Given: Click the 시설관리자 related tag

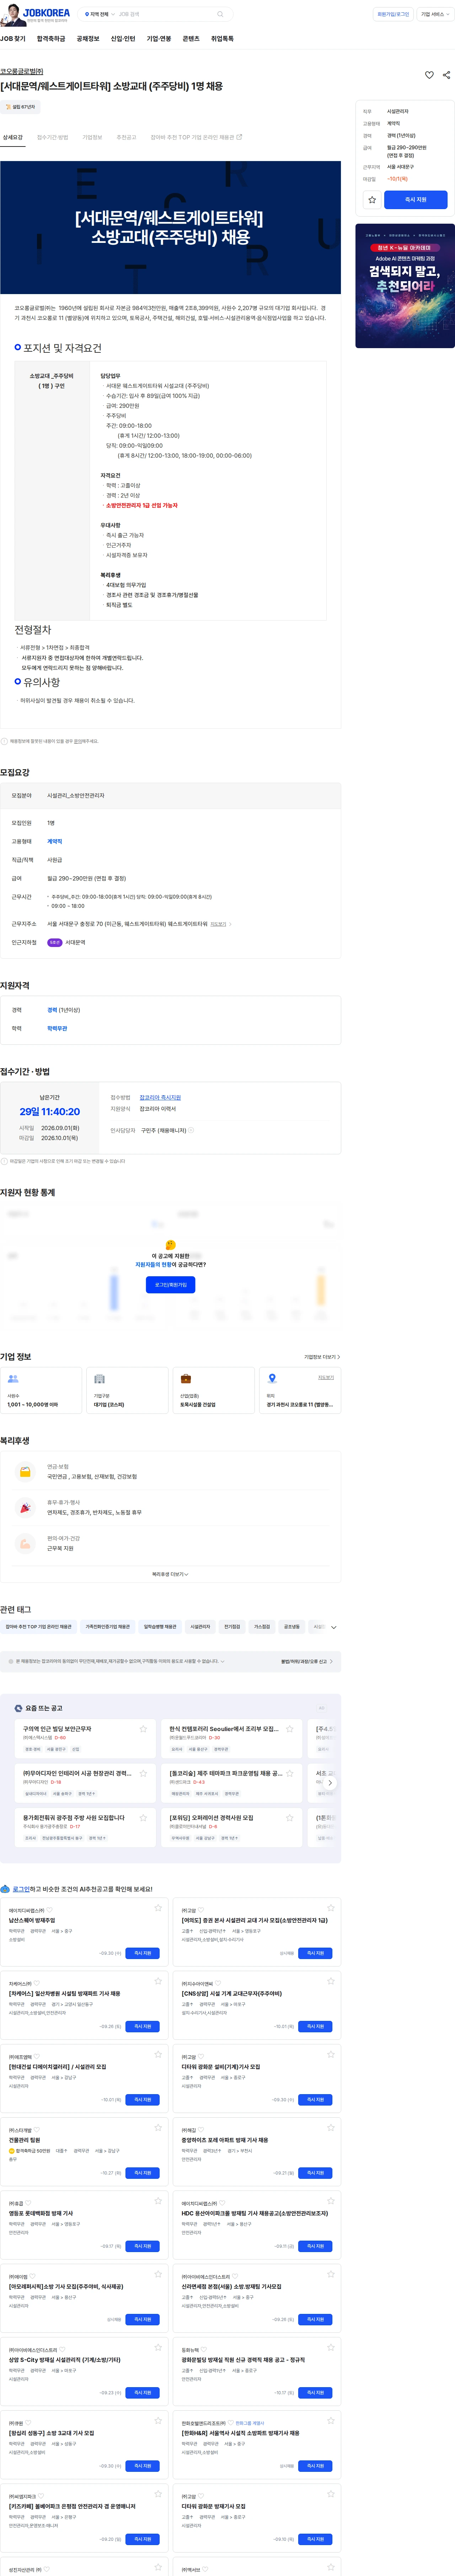Looking at the screenshot, I should click(x=200, y=1627).
